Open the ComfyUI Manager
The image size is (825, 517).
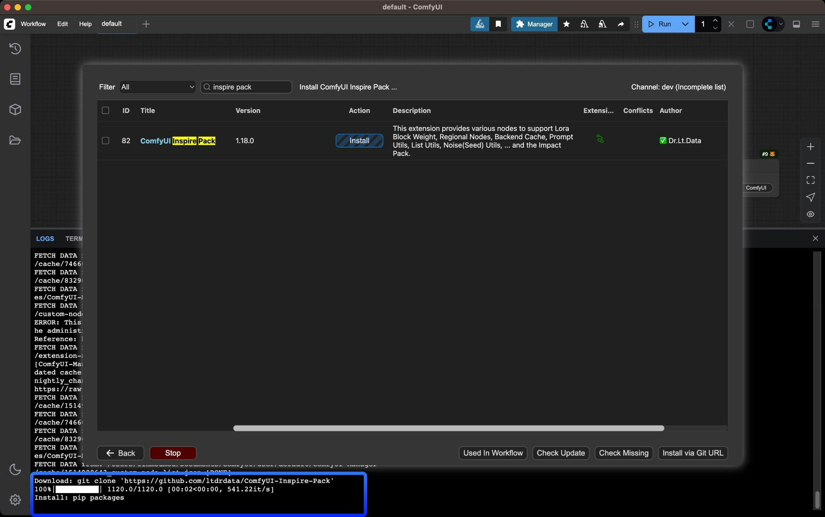[x=533, y=24]
